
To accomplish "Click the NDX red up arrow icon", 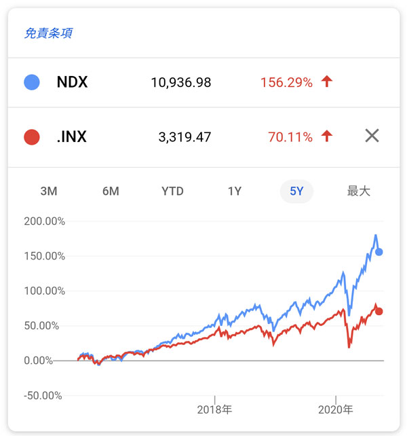I will point(328,82).
